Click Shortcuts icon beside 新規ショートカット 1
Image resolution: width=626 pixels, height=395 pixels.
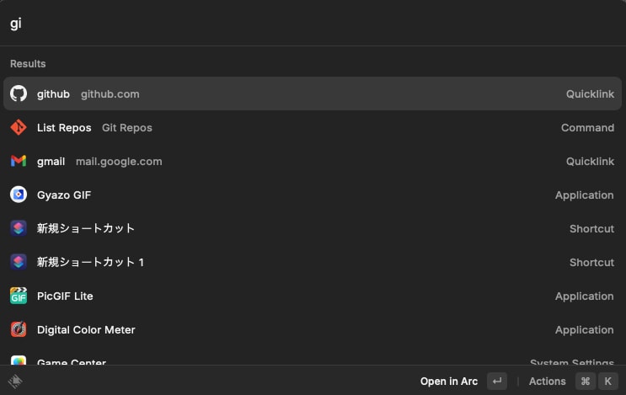coord(19,262)
